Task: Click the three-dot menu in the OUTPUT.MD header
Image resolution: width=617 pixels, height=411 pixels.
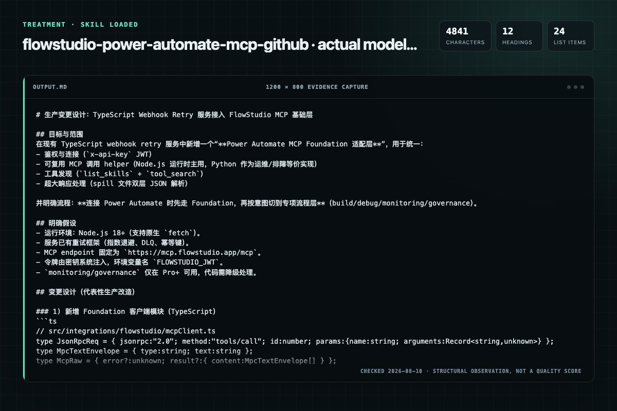Action: point(575,87)
